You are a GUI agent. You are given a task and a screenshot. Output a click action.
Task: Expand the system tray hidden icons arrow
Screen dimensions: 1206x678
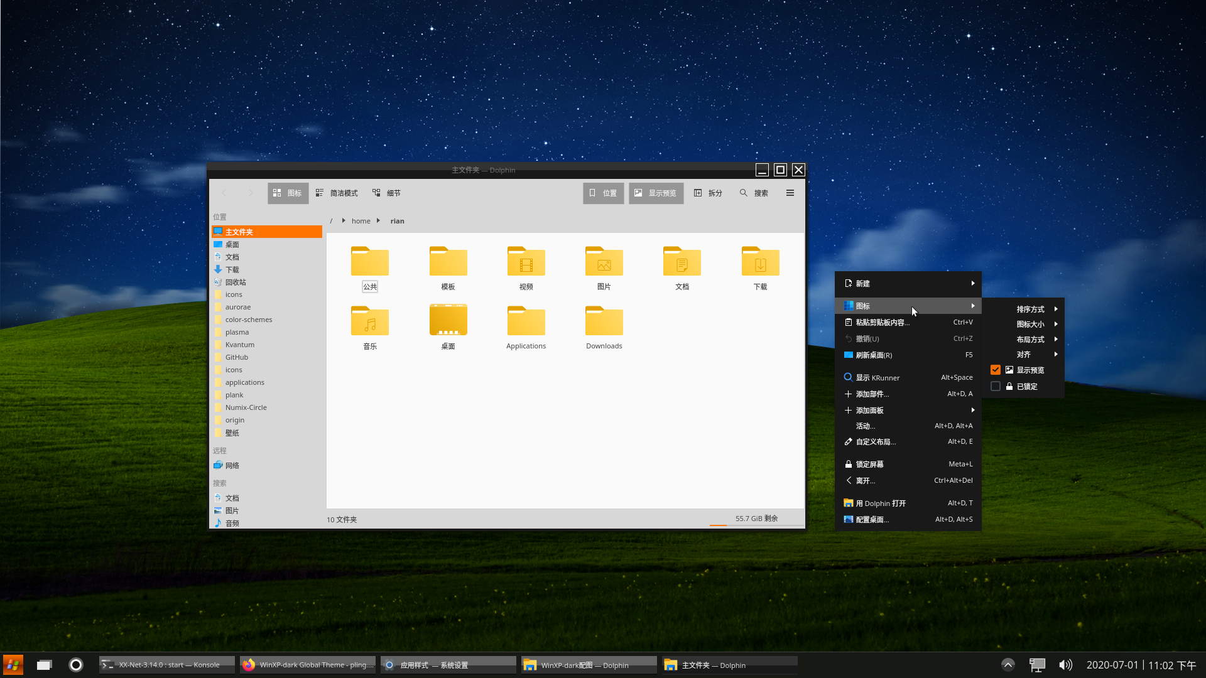1008,665
